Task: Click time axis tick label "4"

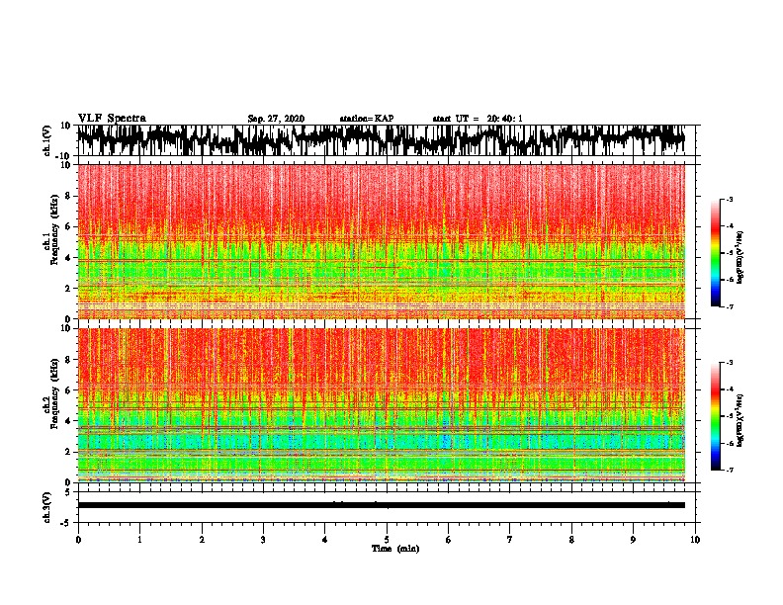Action: click(324, 540)
